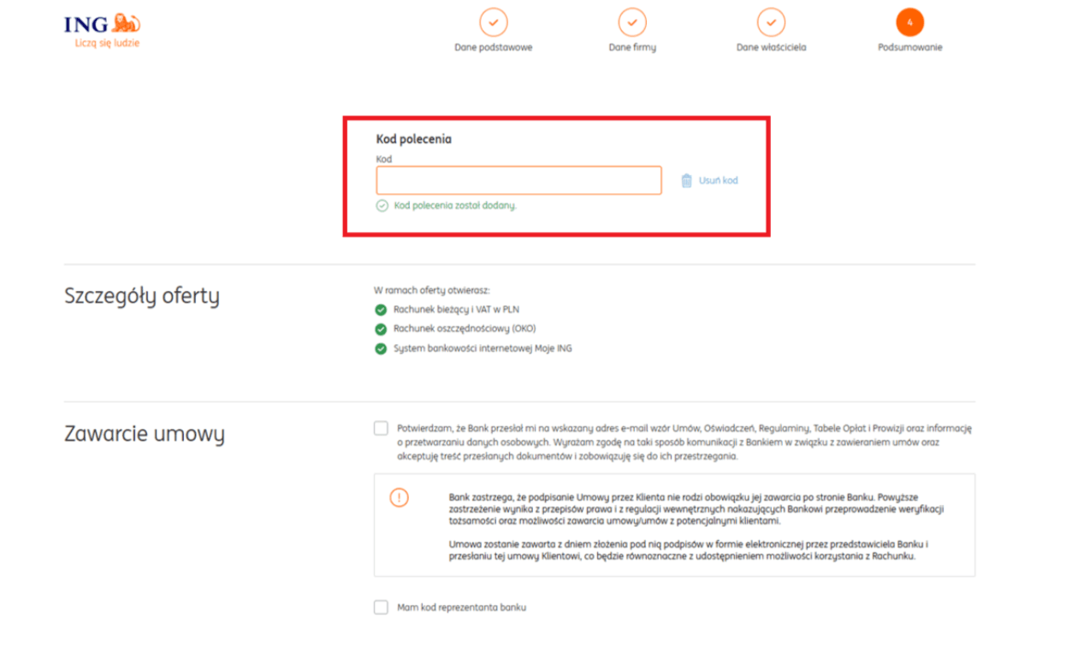
Task: Click success checkmark icon under code field
Action: pos(382,206)
